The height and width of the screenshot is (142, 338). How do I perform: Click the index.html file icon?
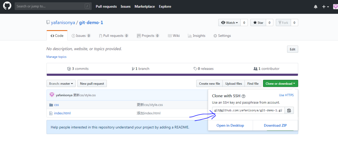pos(51,113)
